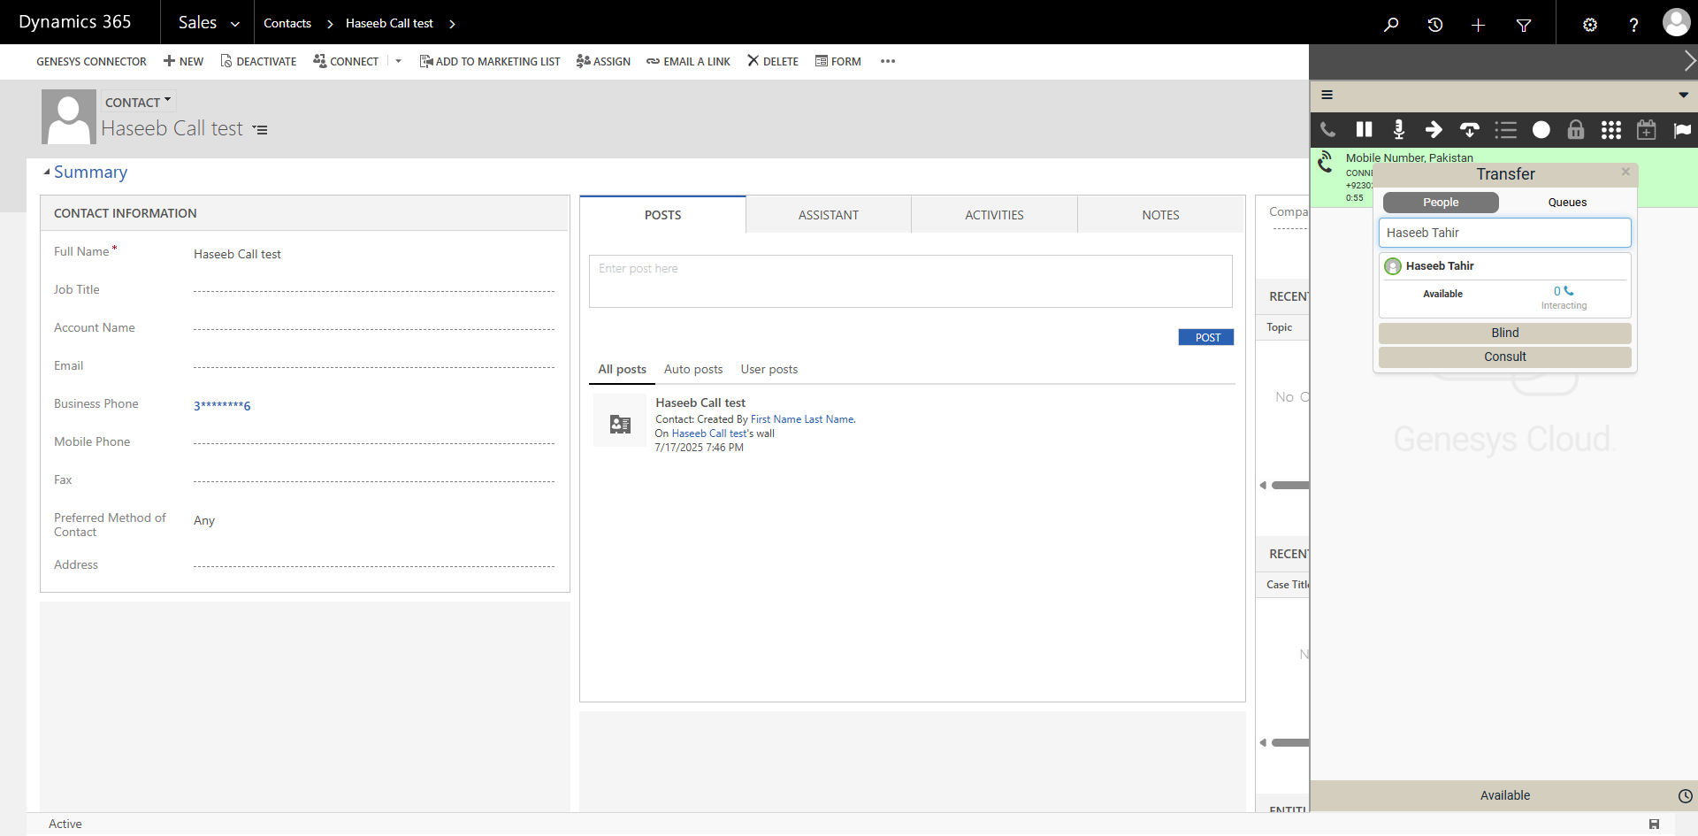This screenshot has height=836, width=1698.
Task: Toggle call recording circle button
Action: 1541,130
